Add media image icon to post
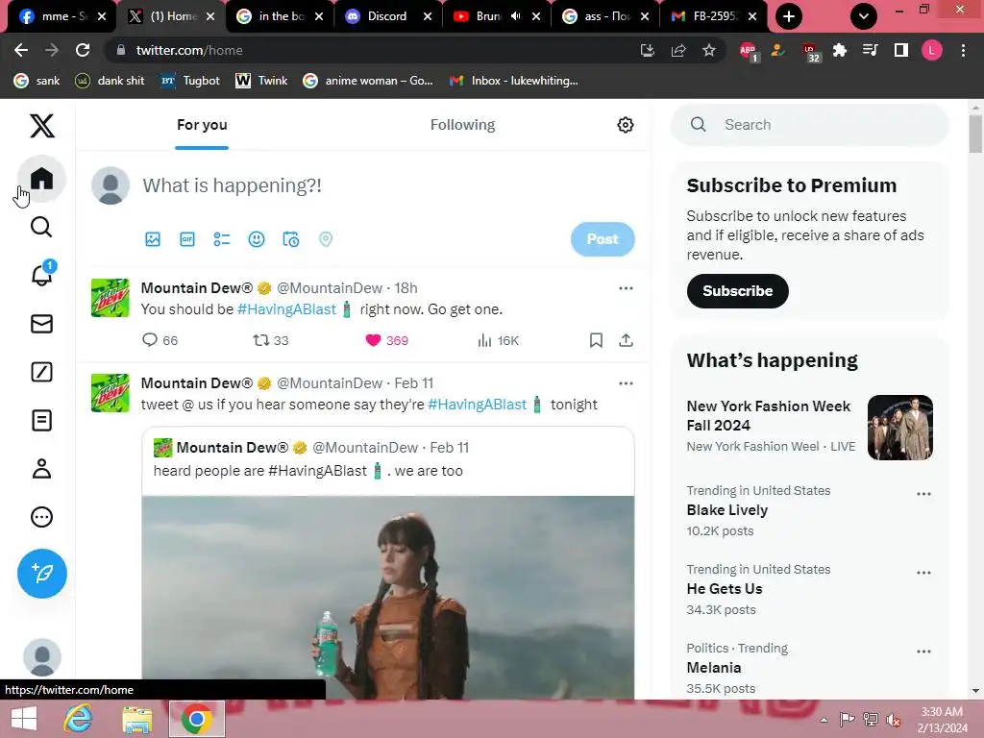 [153, 239]
